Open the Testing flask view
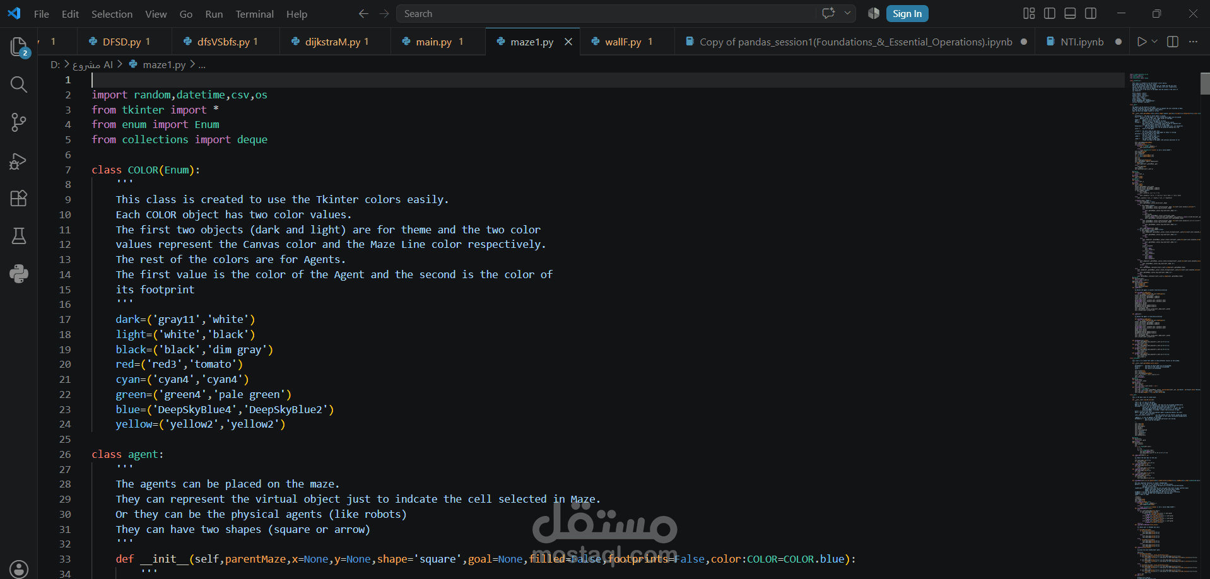Image resolution: width=1210 pixels, height=579 pixels. 19,236
